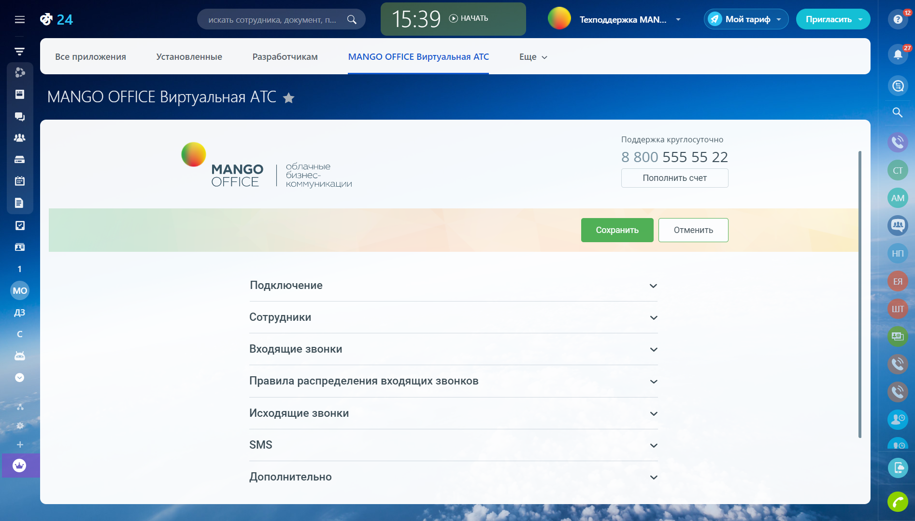Expand the Сотрудники section
915x521 pixels.
[x=453, y=317]
